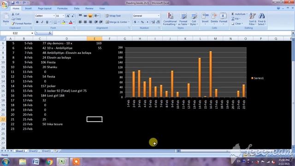Open the Windows Start menu
This screenshot has height=166, width=295.
pos(6,162)
